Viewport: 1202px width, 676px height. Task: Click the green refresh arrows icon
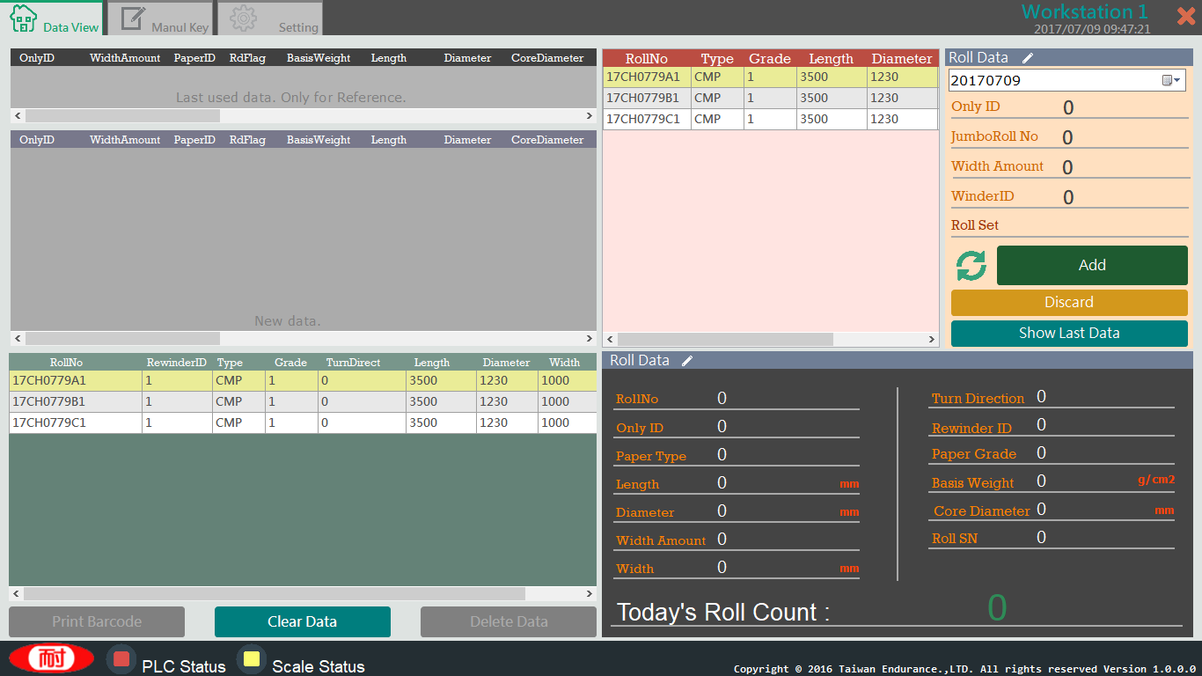pos(971,266)
